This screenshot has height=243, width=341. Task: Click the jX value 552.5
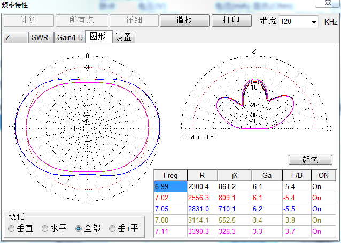pos(235,220)
